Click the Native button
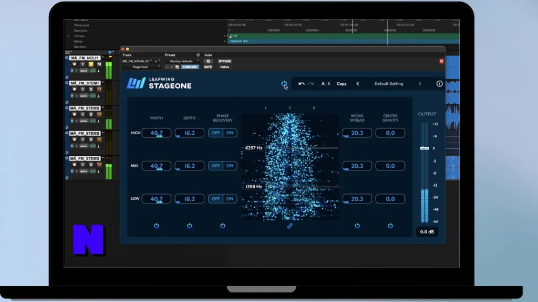Screen dimensions: 538x302 click(225, 67)
